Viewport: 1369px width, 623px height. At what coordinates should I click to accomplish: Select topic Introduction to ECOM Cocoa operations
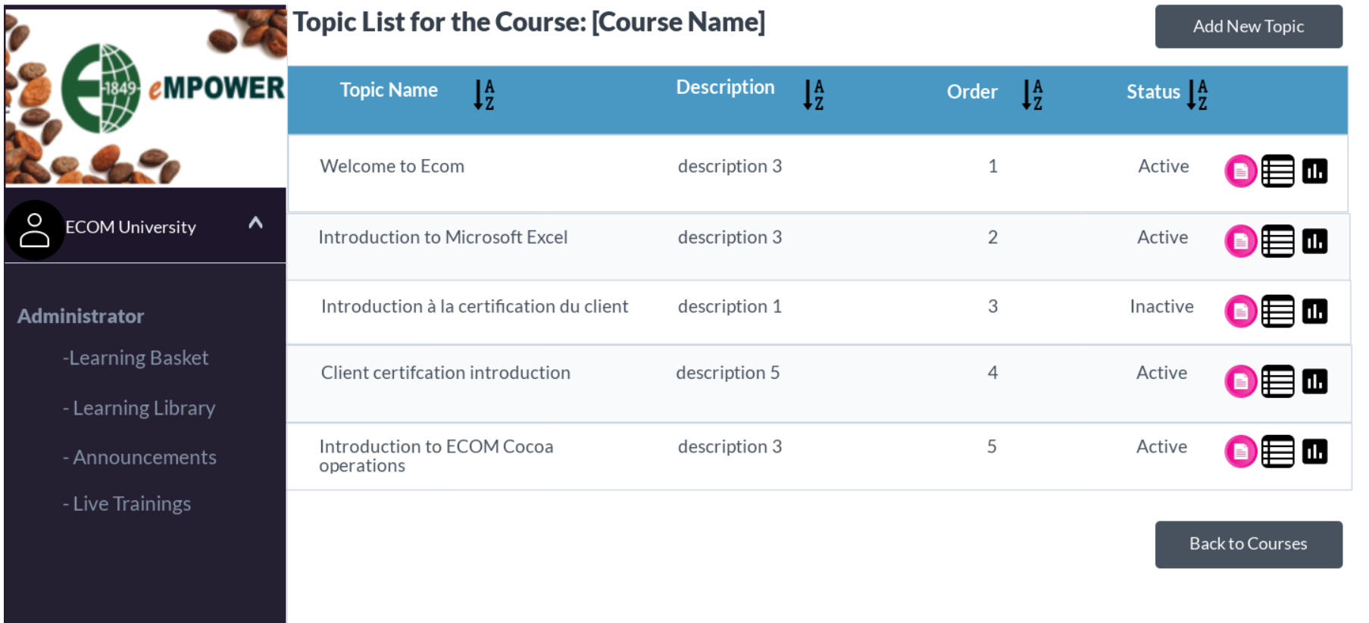pyautogui.click(x=436, y=456)
